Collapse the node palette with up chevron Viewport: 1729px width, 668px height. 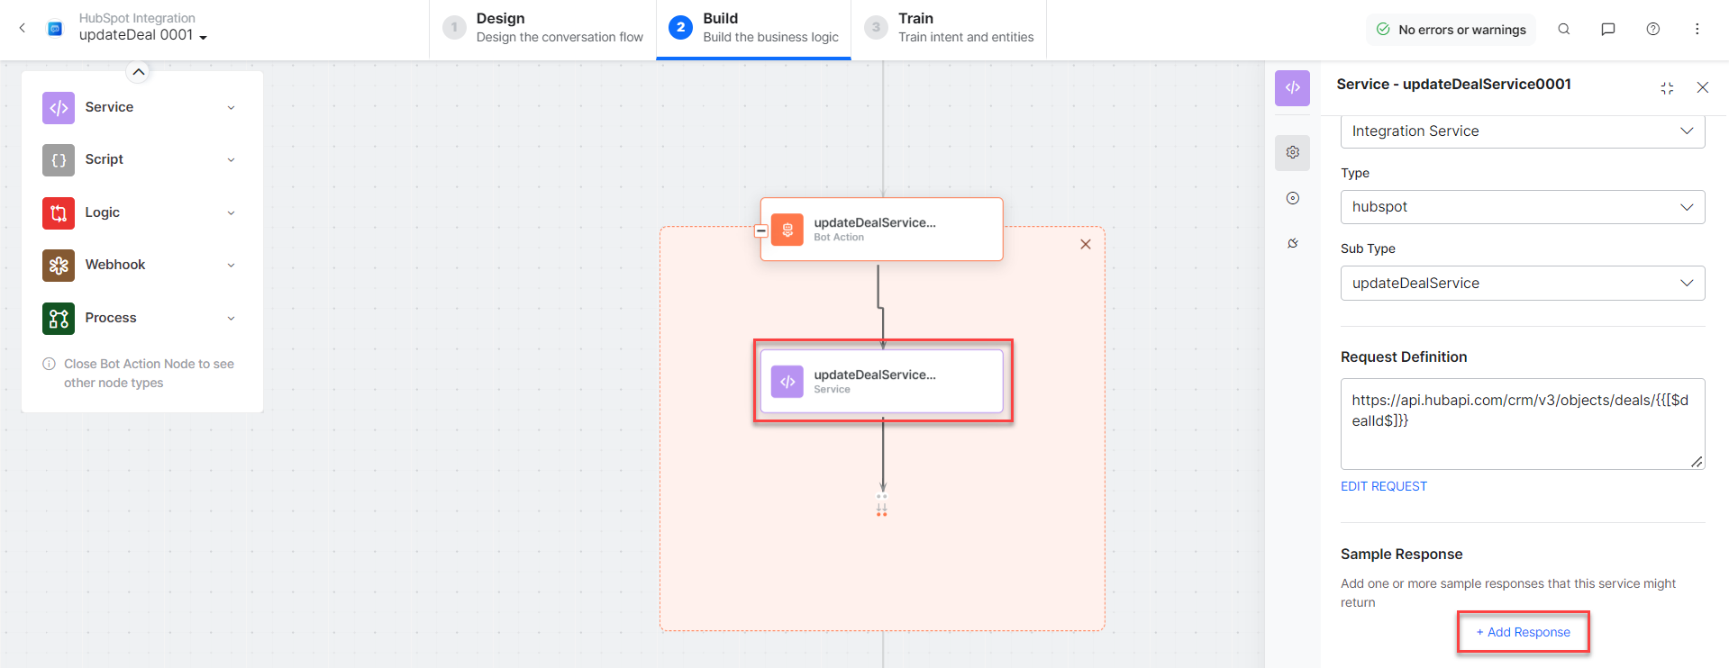tap(138, 72)
